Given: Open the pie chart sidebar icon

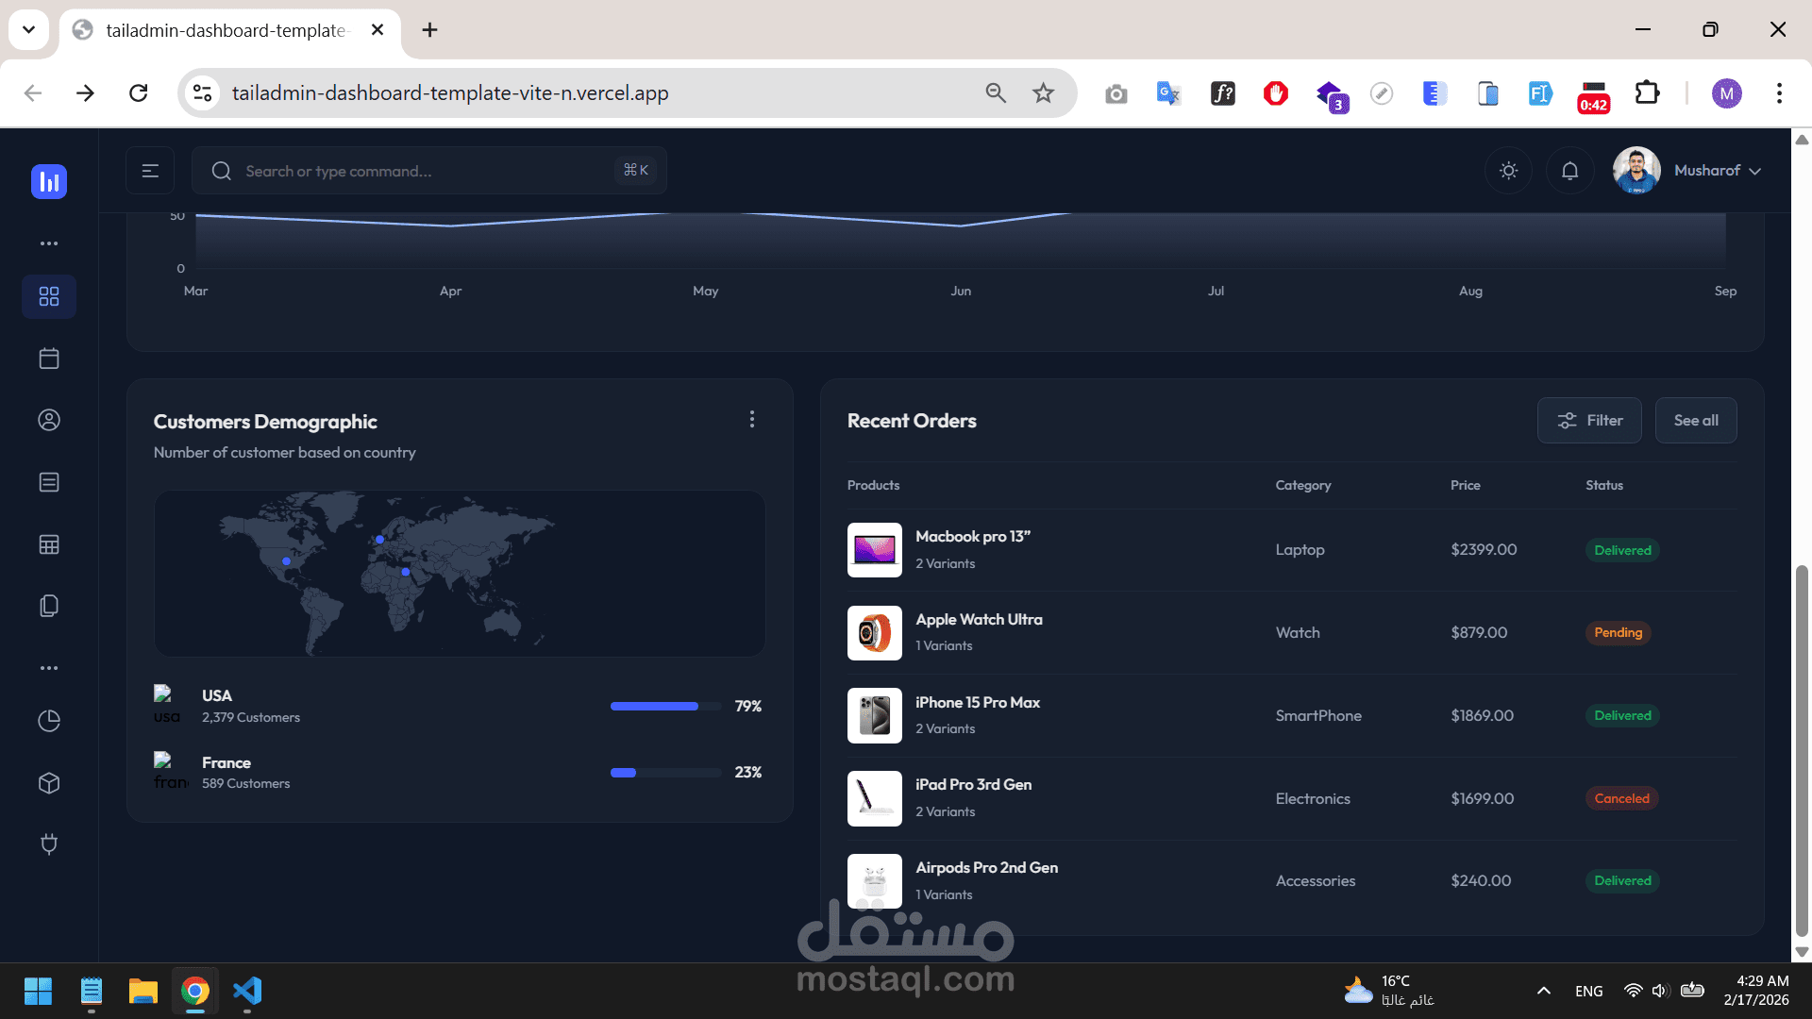Looking at the screenshot, I should pyautogui.click(x=49, y=721).
